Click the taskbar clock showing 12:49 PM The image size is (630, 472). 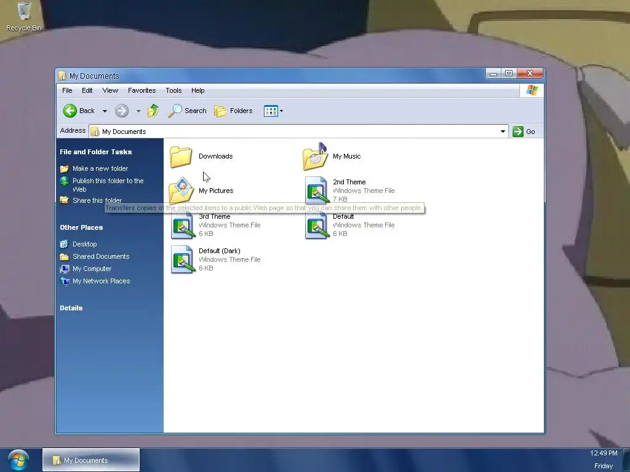(604, 453)
